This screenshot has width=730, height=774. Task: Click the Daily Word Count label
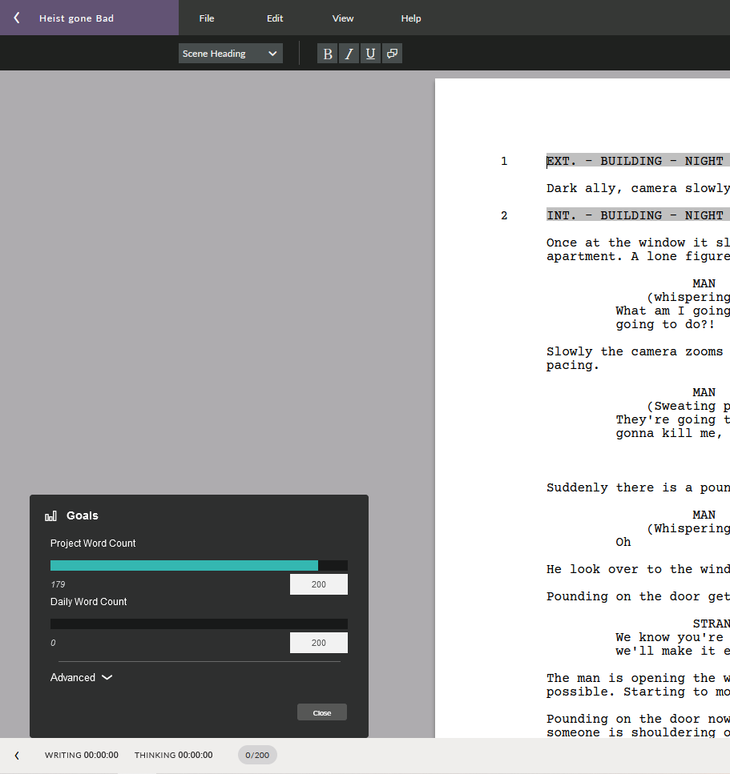[88, 602]
